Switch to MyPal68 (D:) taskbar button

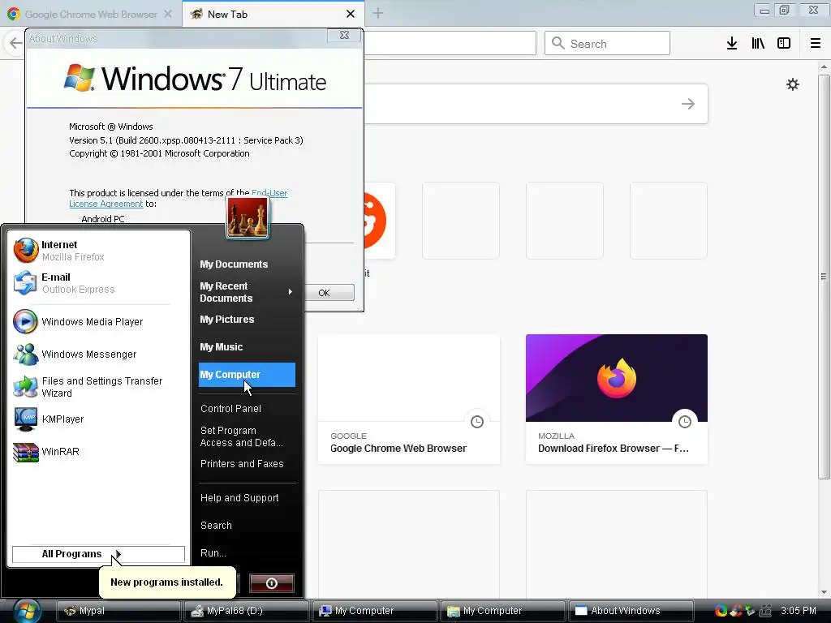[246, 611]
